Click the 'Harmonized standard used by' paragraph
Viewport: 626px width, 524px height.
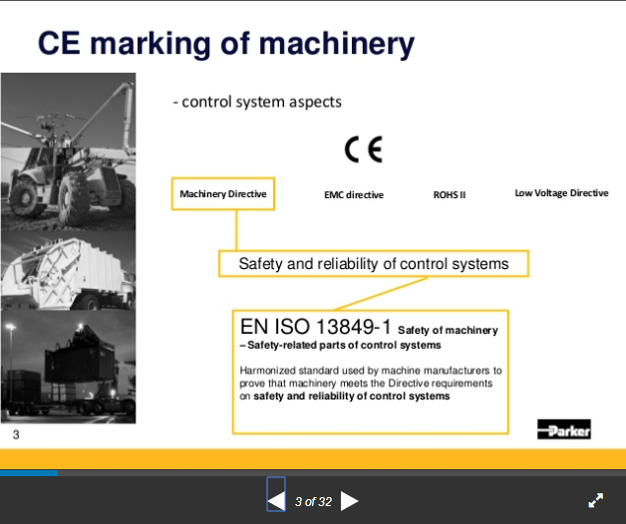pos(371,384)
